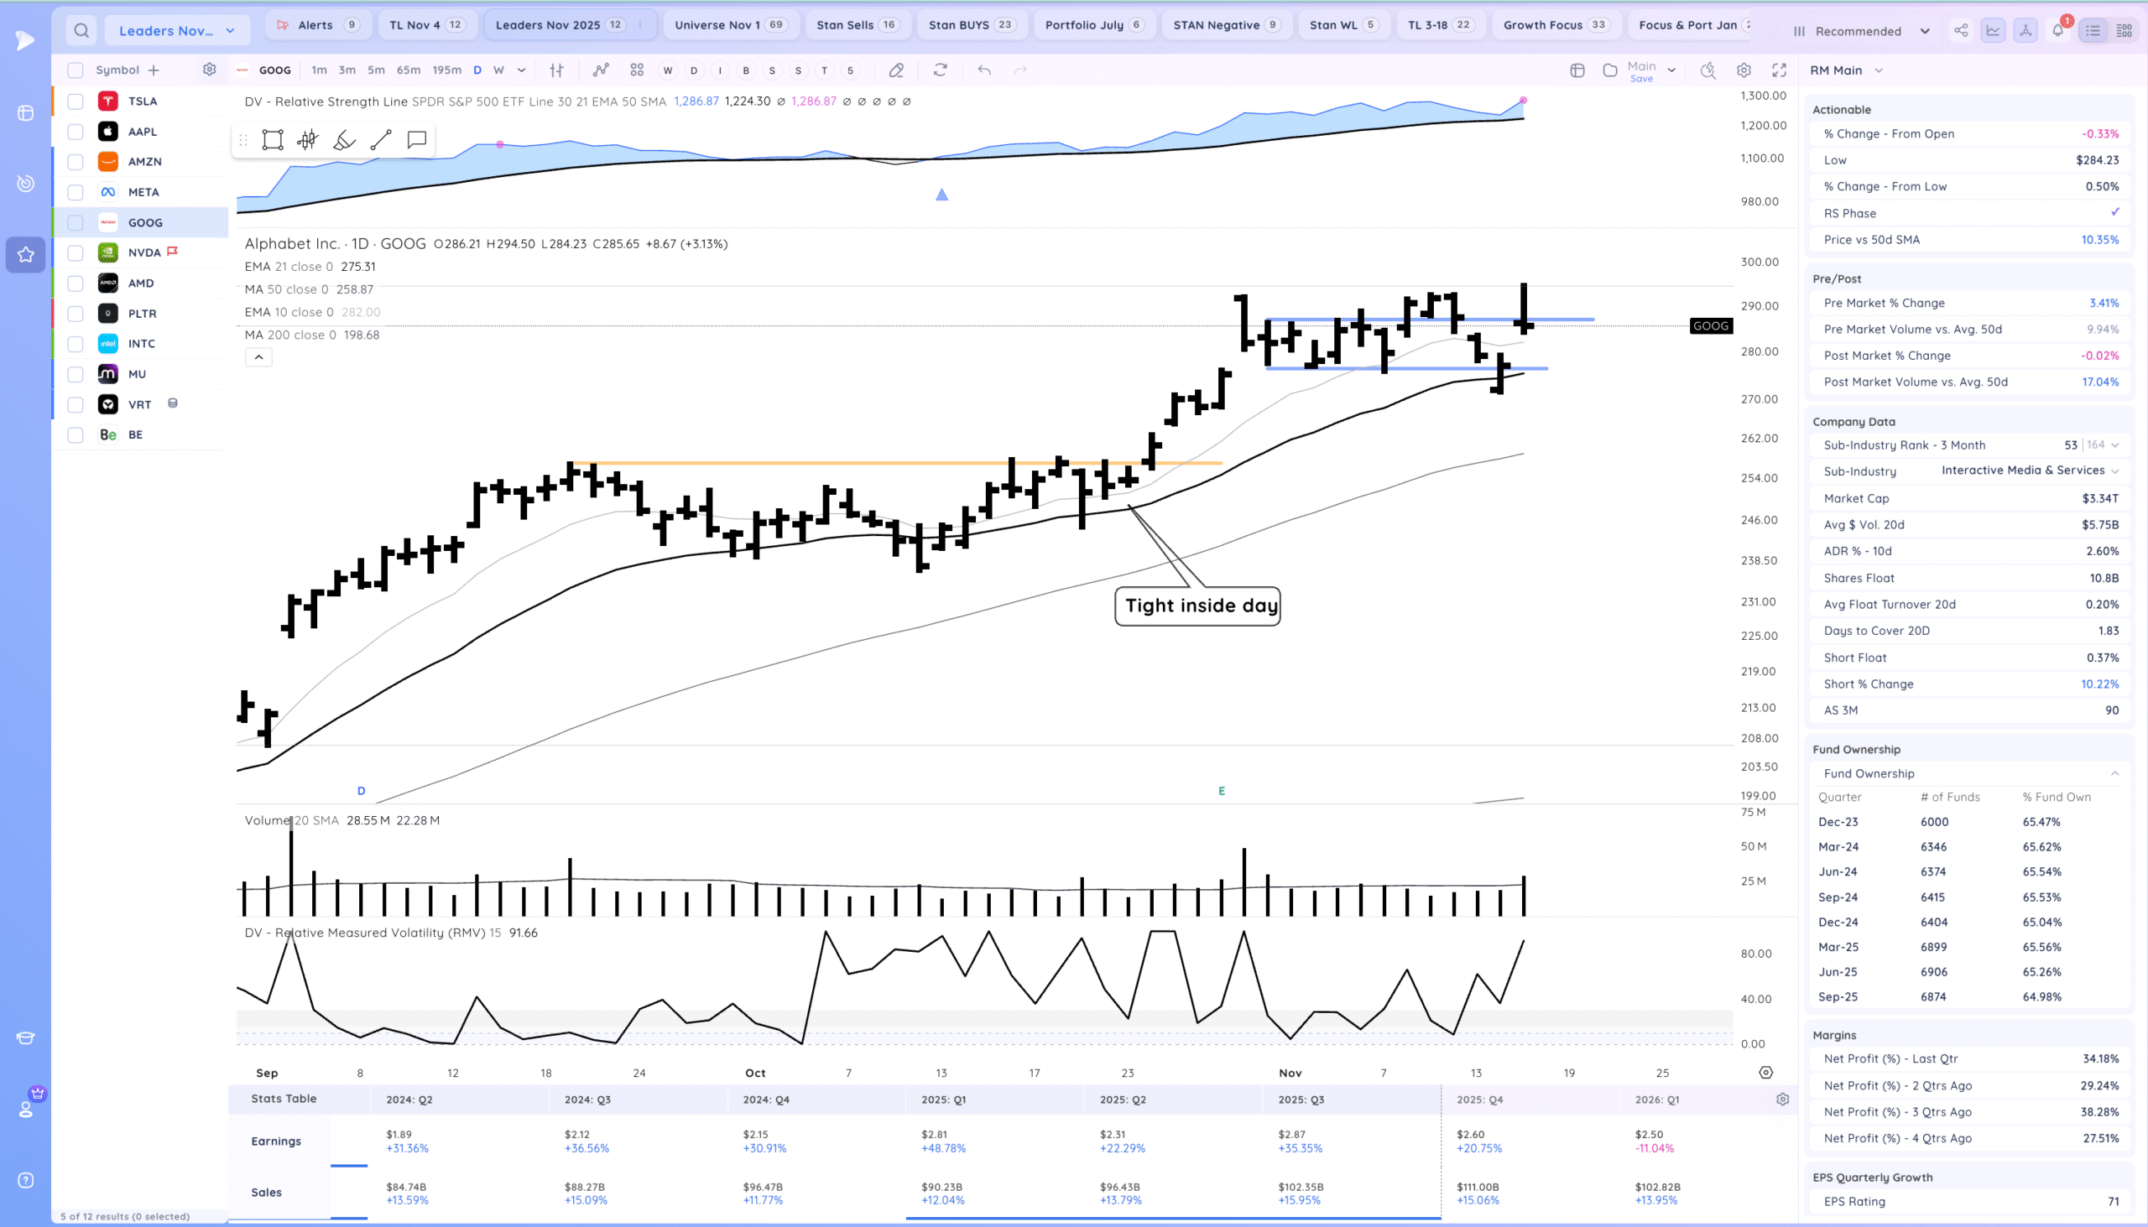Viewport: 2148px width, 1227px height.
Task: Collapse the indicator legend chevron
Action: click(258, 357)
